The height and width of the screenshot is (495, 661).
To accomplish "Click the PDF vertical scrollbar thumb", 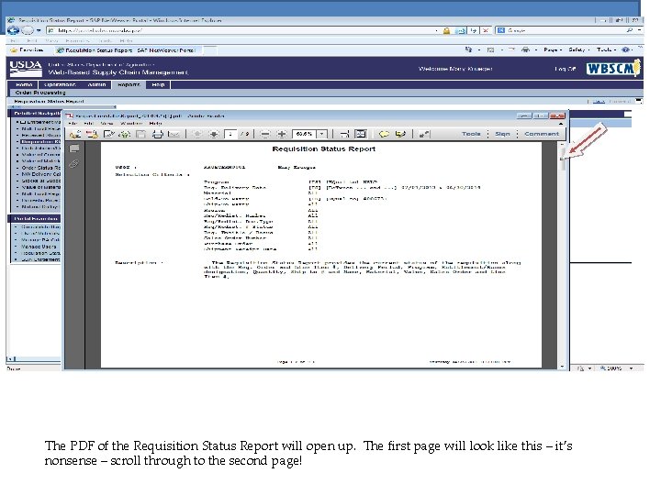I will pyautogui.click(x=562, y=158).
